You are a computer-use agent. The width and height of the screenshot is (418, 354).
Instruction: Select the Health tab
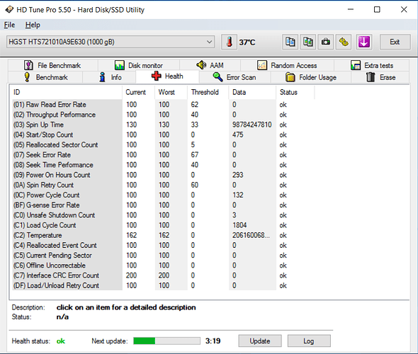pos(167,76)
